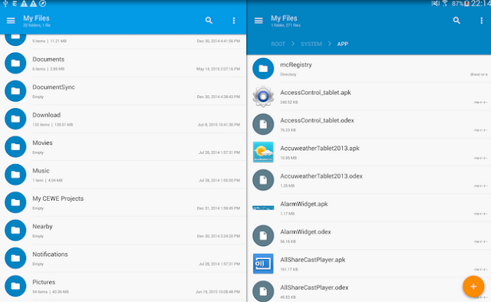Select the Music folder name

tap(41, 171)
